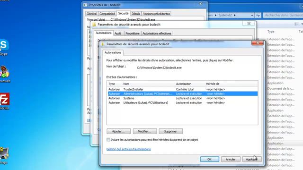Switch to the Audit tab
The width and height of the screenshot is (303, 170).
[118, 34]
